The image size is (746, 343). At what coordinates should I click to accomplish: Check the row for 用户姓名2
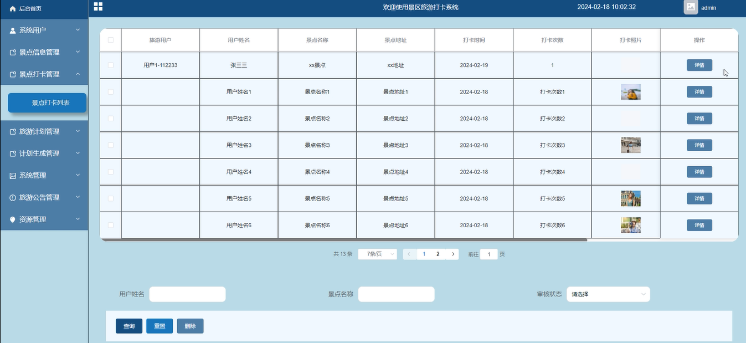111,118
